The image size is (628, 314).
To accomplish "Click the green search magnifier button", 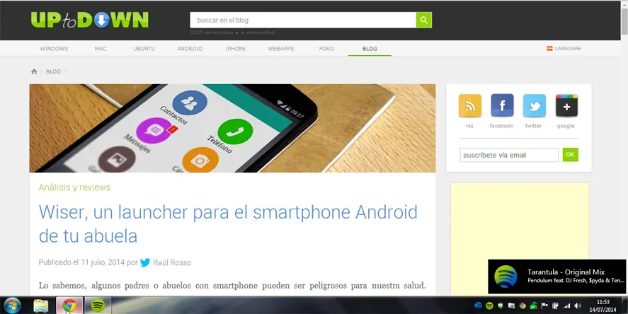I will (x=423, y=20).
